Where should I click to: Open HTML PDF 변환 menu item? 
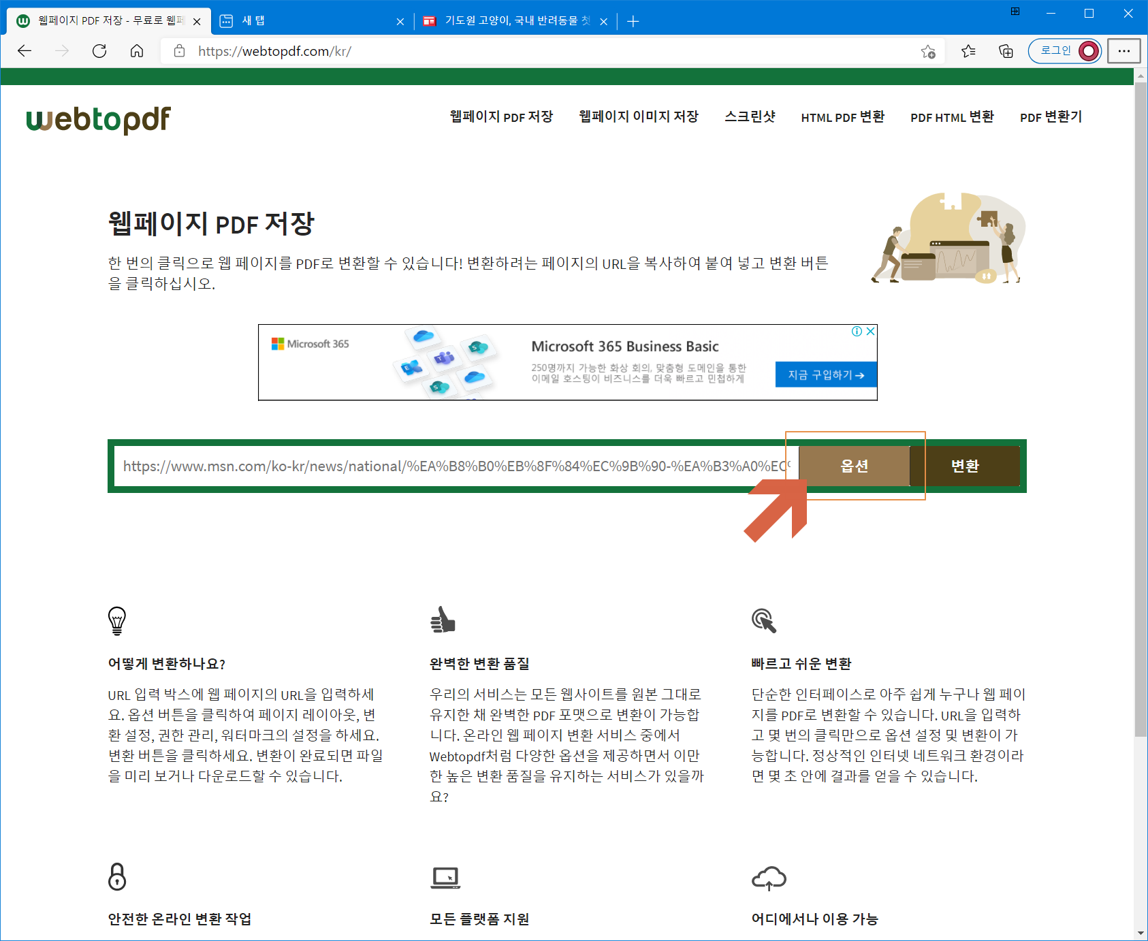tap(843, 116)
